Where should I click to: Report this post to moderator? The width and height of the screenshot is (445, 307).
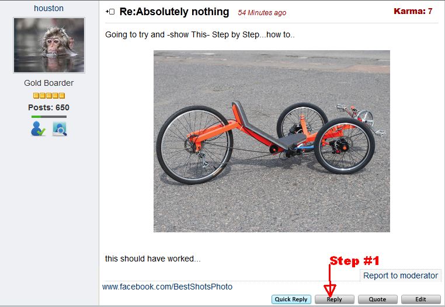401,275
